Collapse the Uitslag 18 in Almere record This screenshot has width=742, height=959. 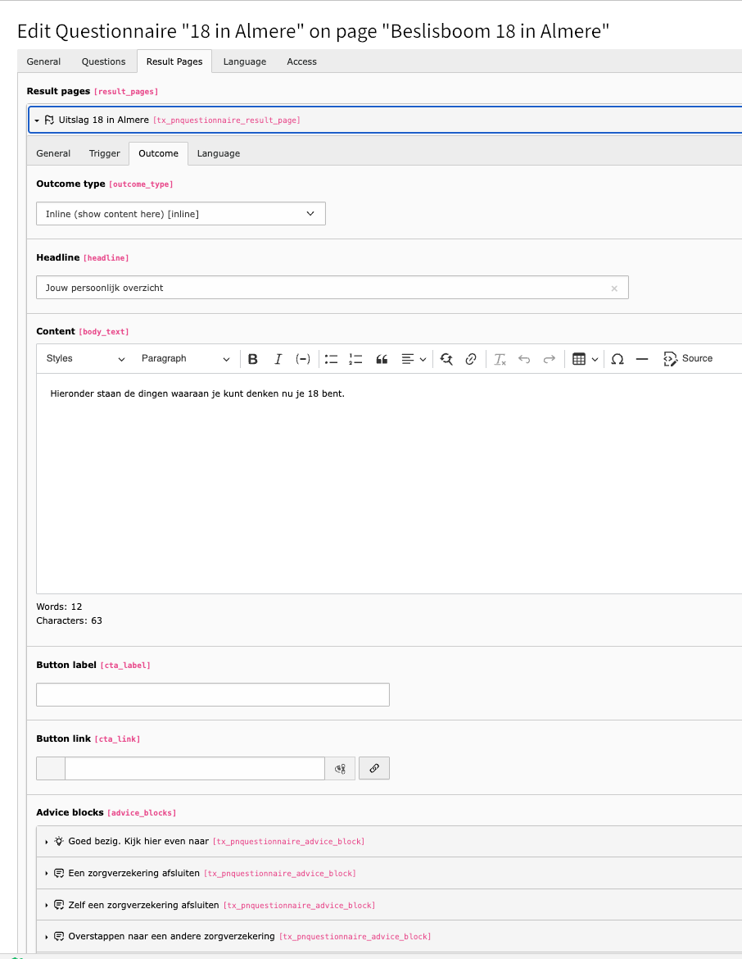tap(37, 120)
